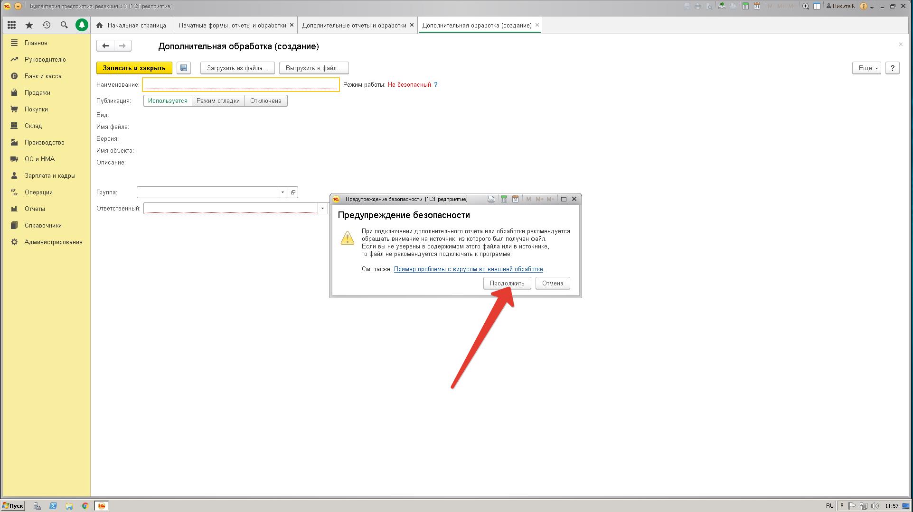Click Продолжить in security warning
Screen dimensions: 913x512
pyautogui.click(x=507, y=283)
